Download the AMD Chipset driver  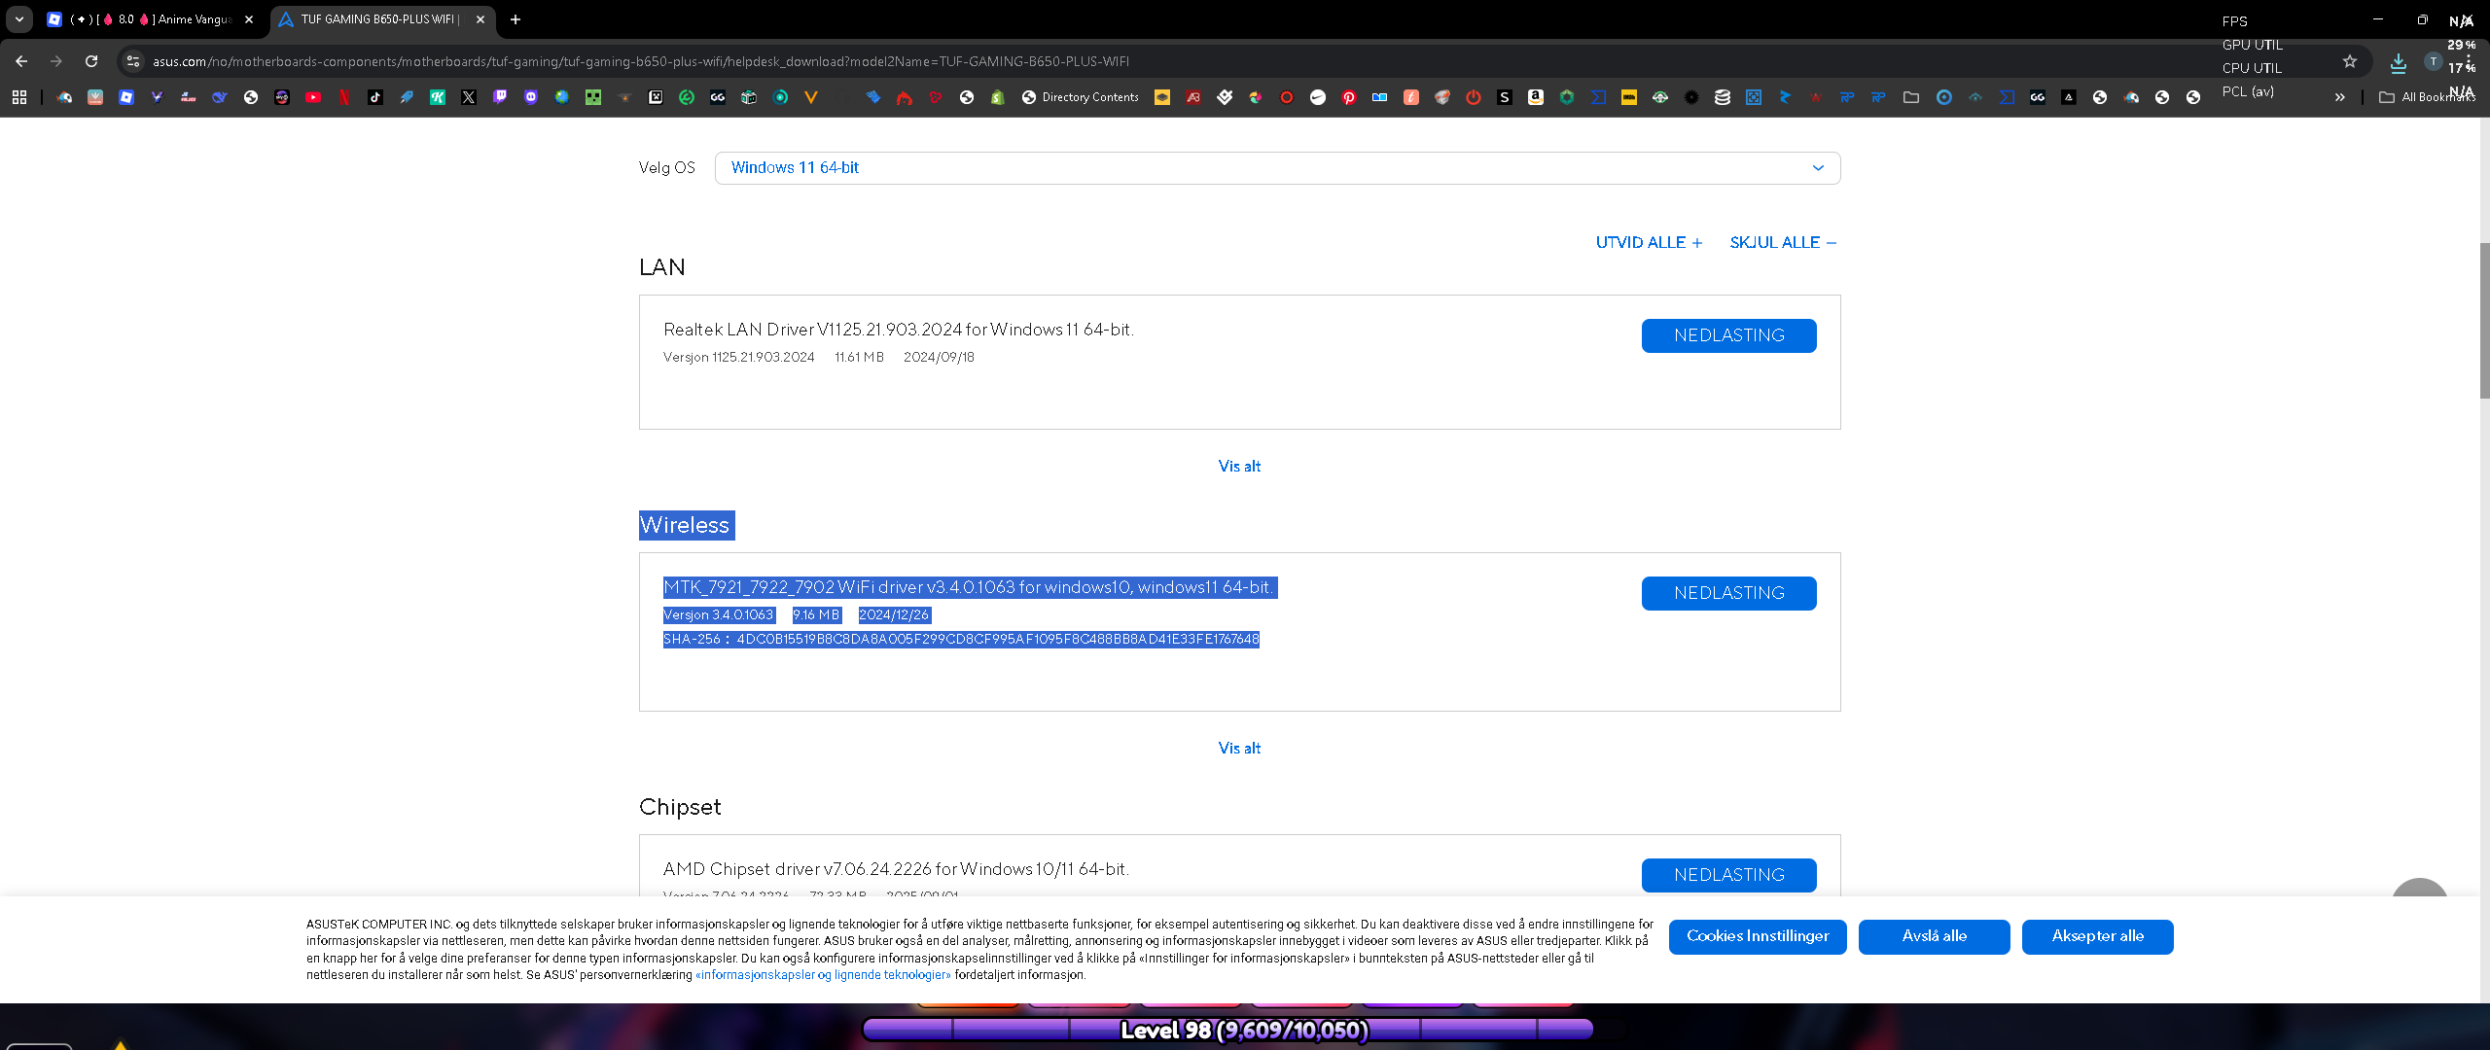[1728, 875]
